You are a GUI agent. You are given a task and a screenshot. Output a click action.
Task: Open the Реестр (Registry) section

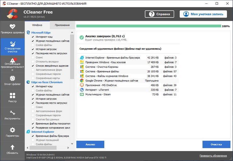12,98
